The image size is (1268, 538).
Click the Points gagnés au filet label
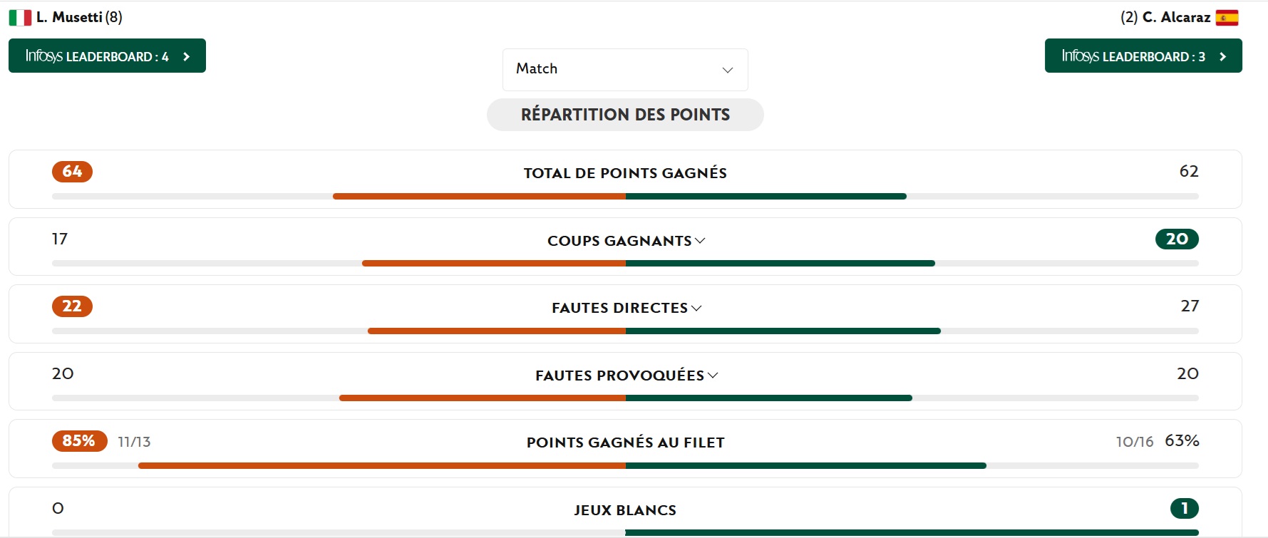[625, 443]
